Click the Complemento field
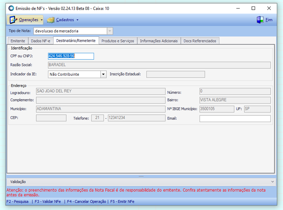The image size is (283, 210). tap(101, 100)
